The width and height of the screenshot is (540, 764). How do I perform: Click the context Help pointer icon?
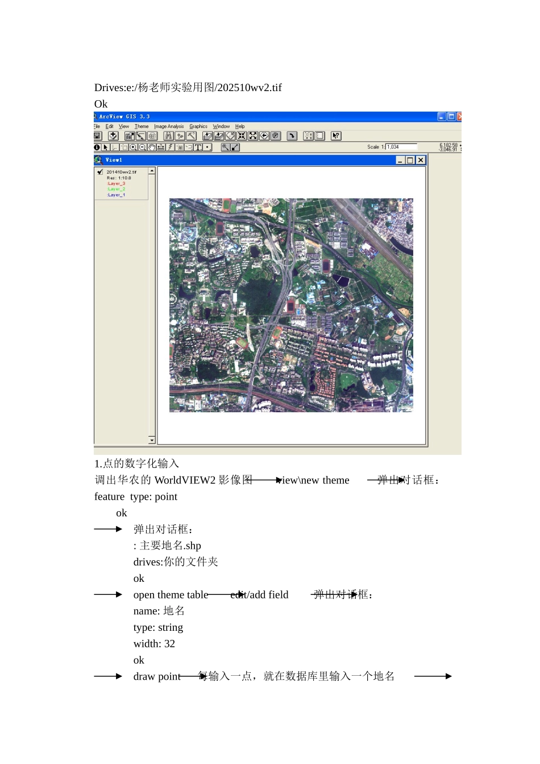pyautogui.click(x=335, y=136)
